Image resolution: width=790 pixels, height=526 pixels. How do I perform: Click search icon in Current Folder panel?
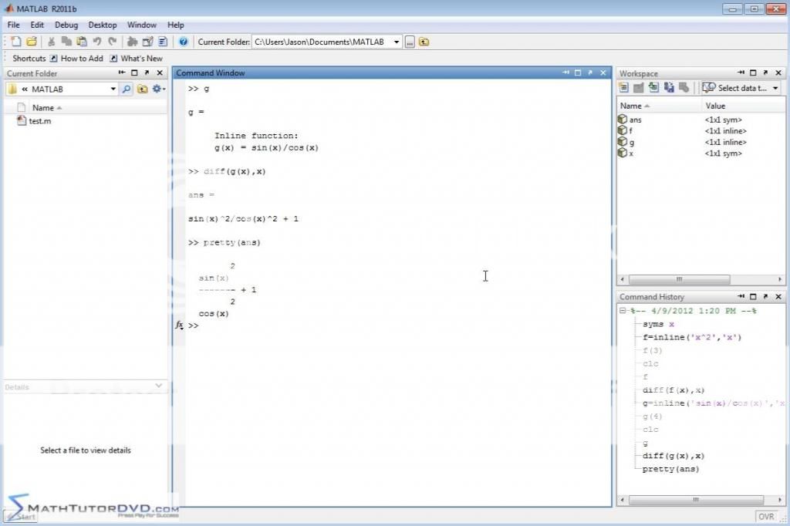127,89
